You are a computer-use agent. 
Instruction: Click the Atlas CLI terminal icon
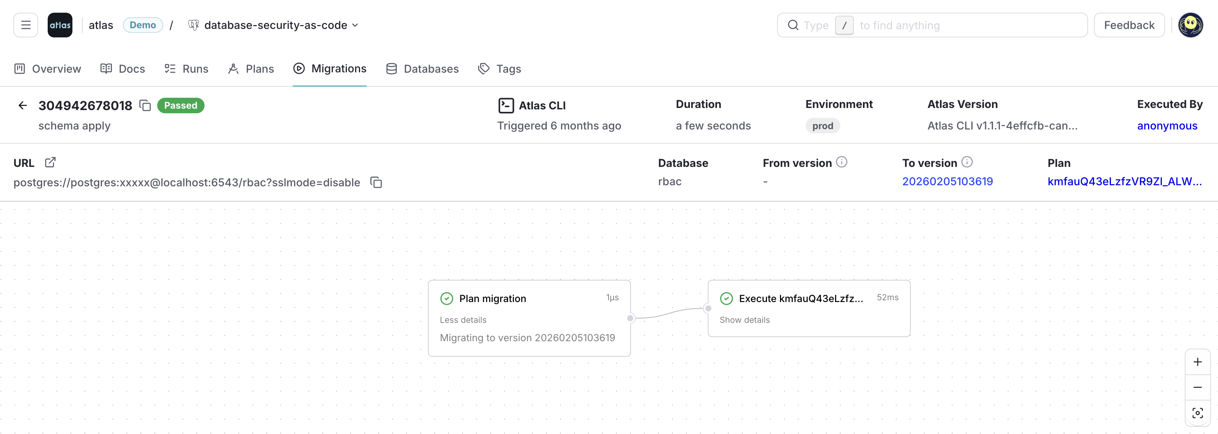[506, 105]
